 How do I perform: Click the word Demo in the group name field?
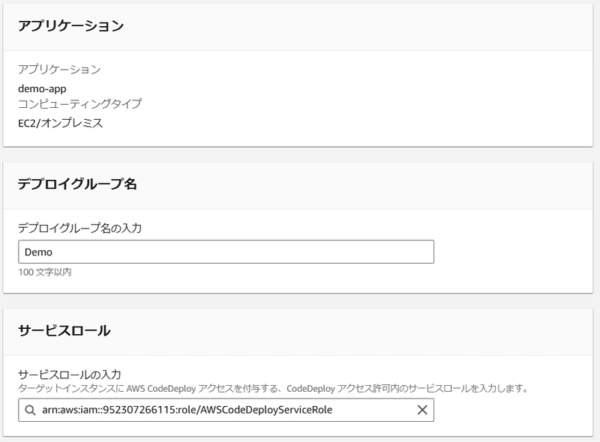click(x=38, y=252)
